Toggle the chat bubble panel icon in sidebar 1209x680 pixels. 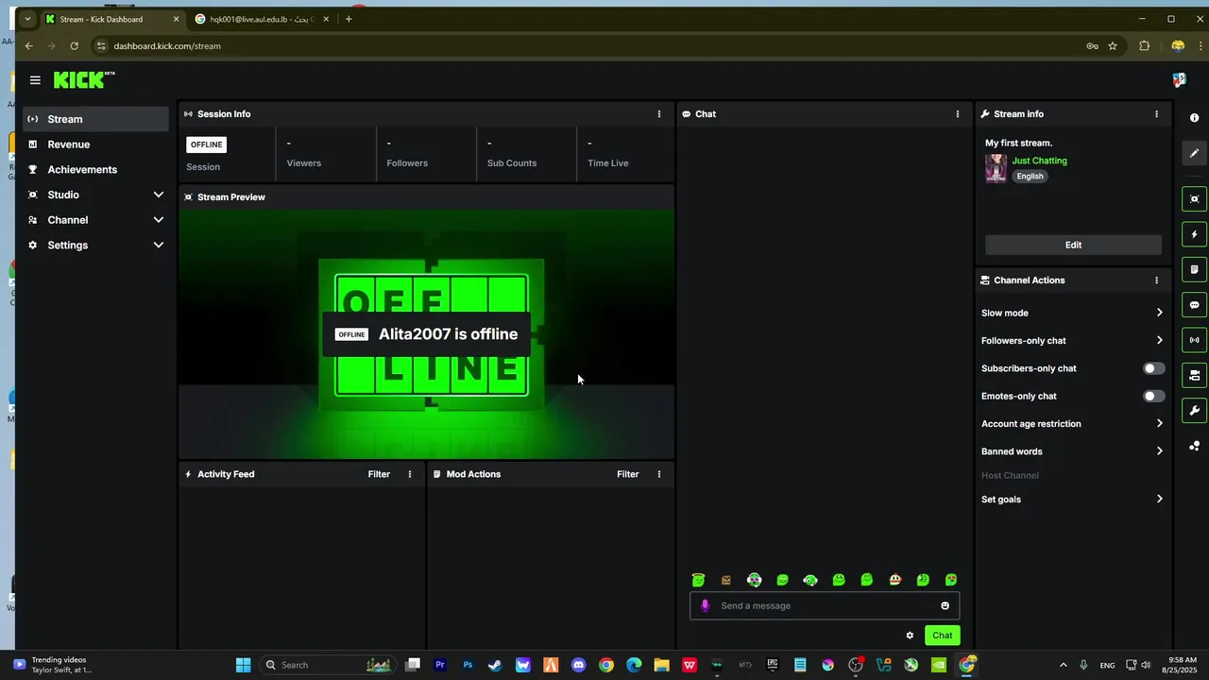tap(1194, 305)
